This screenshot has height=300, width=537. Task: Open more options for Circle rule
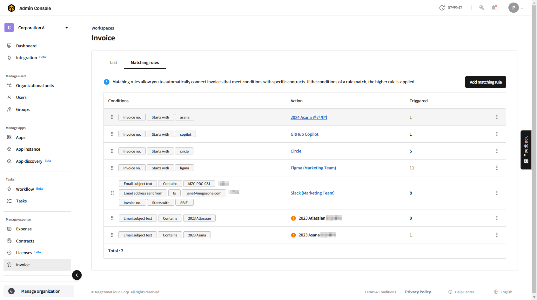pos(497,151)
